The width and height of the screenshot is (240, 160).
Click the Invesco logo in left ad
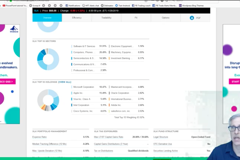coord(14,29)
